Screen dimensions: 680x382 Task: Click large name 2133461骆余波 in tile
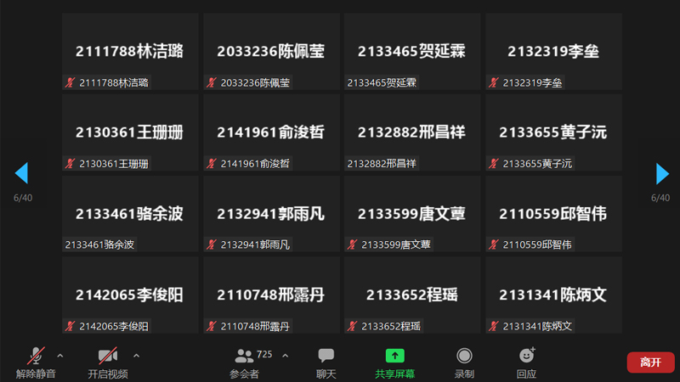[x=129, y=214]
